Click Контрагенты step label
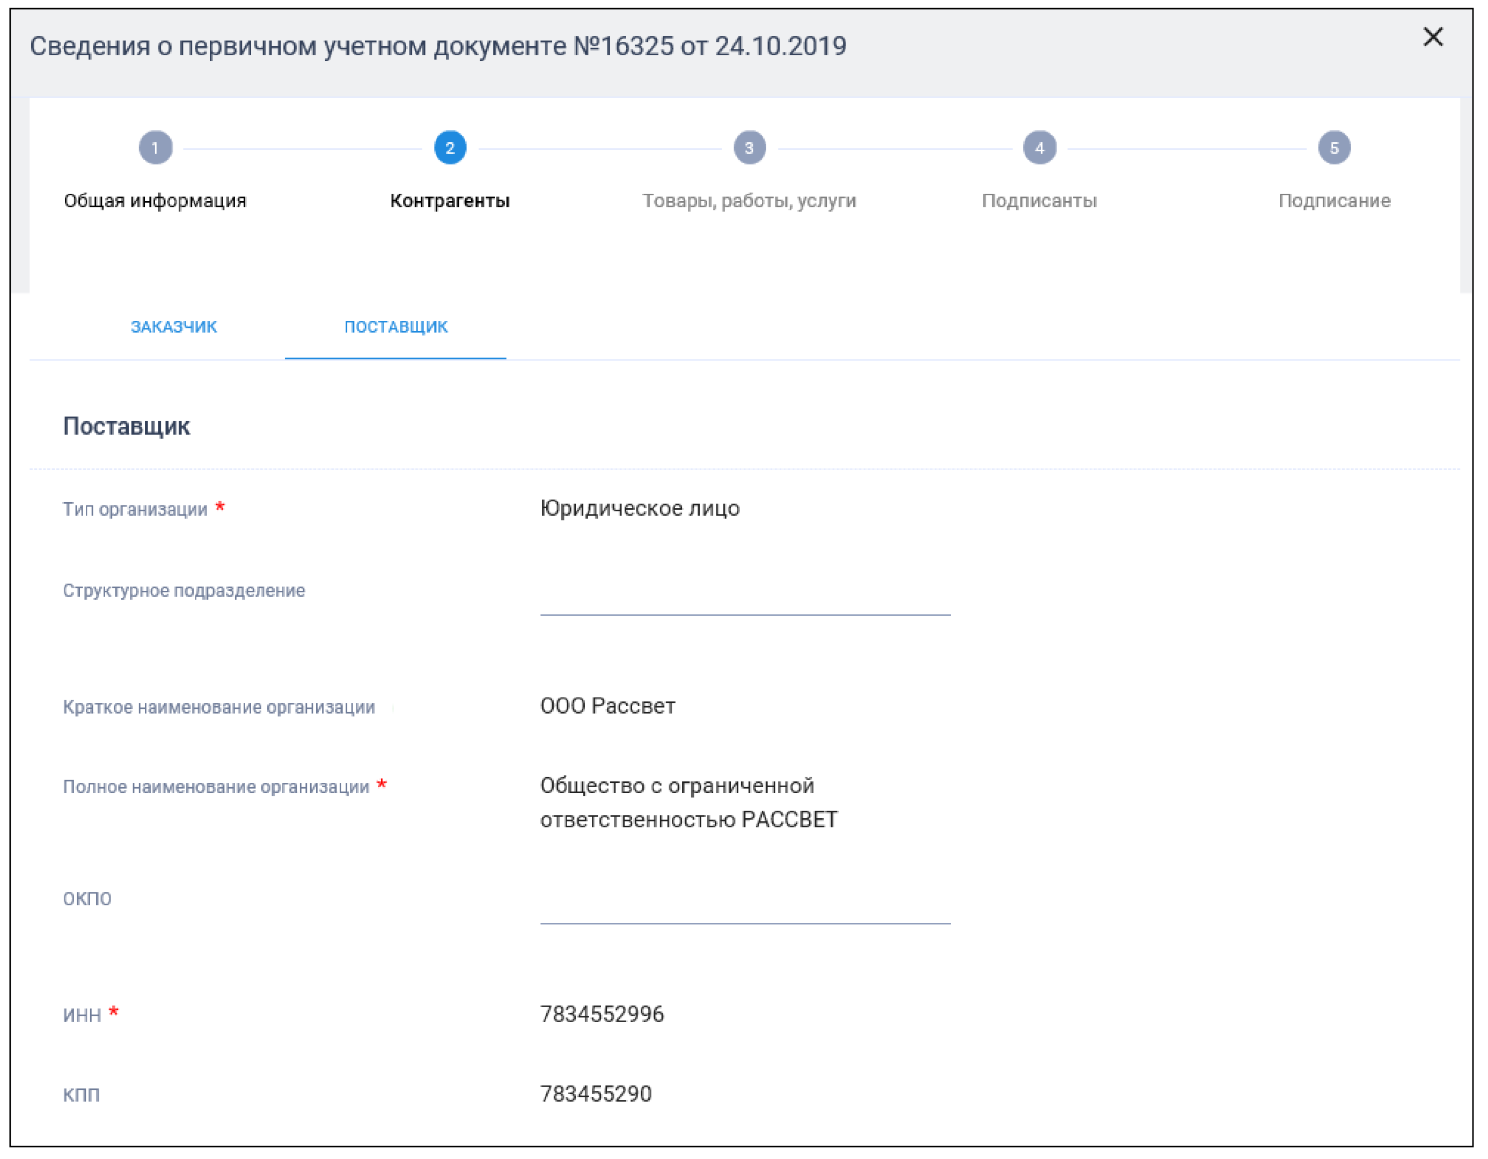 tap(450, 201)
